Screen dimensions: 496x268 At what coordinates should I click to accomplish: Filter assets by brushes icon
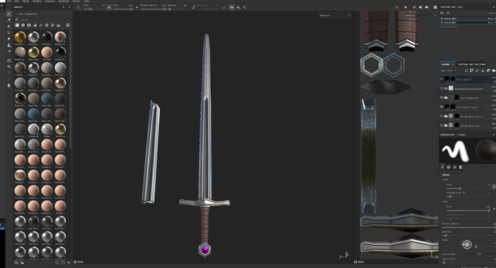[x=41, y=25]
